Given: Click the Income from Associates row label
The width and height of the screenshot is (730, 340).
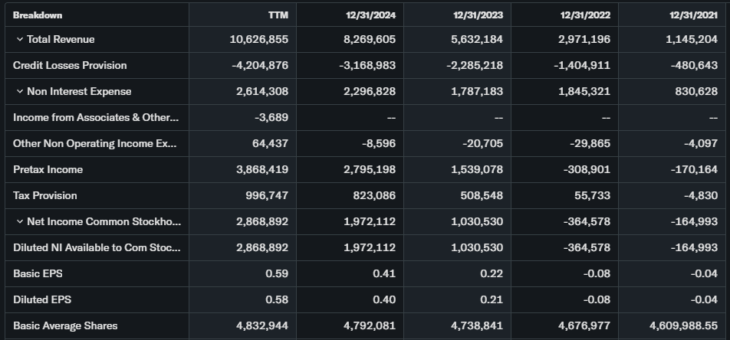Looking at the screenshot, I should [96, 117].
